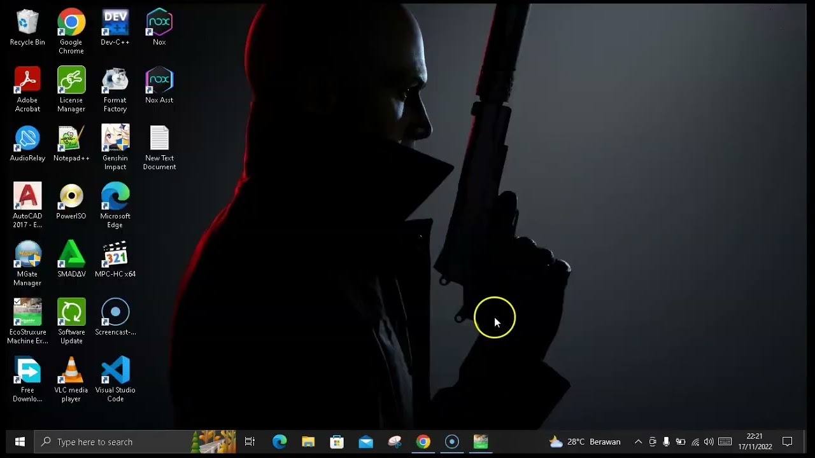Select the Screencast desktop shortcut
This screenshot has height=458, width=815.
[115, 317]
